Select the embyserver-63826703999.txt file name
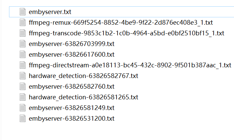 point(72,44)
